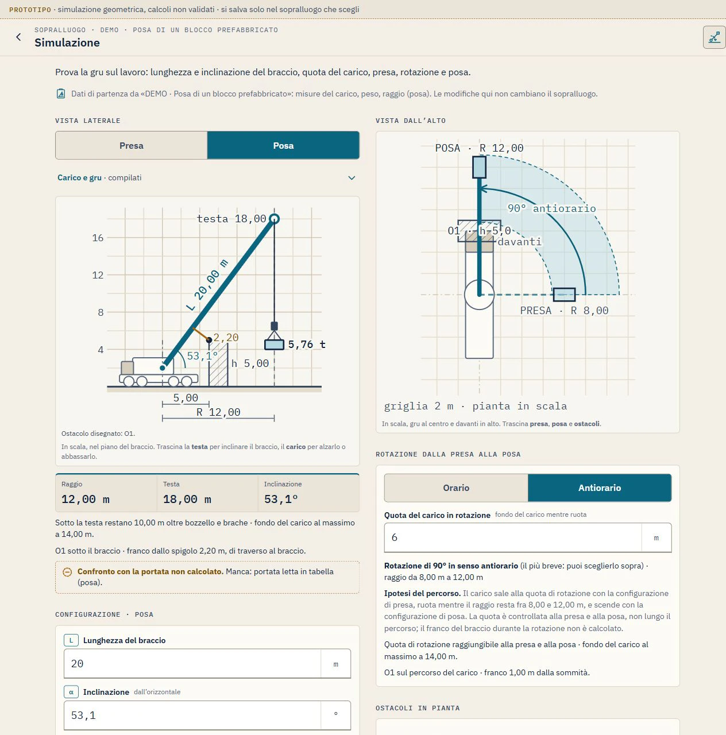Image resolution: width=726 pixels, height=735 pixels.
Task: Click the "L 20,00 m" boom length label
Action: (x=207, y=285)
